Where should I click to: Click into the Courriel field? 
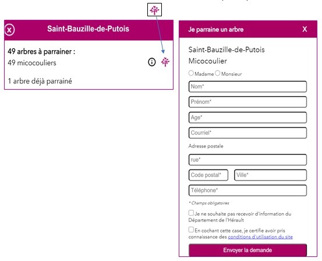click(x=247, y=133)
